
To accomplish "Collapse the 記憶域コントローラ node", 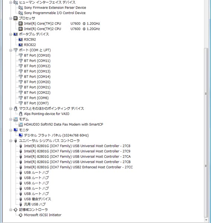I will coord(11,210).
